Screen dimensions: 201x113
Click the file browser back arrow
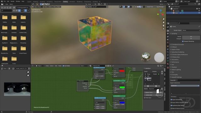[2, 8]
